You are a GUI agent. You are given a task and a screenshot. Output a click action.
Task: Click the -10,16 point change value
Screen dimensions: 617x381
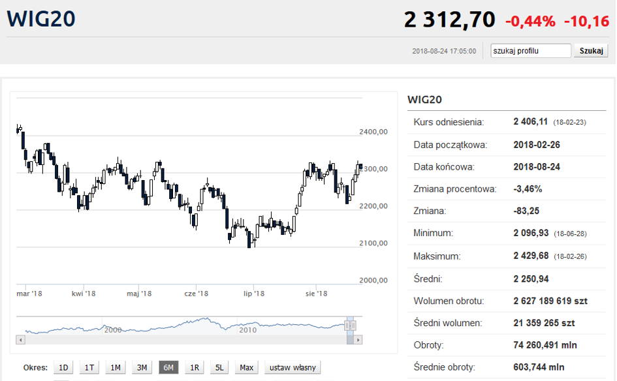[x=587, y=22]
